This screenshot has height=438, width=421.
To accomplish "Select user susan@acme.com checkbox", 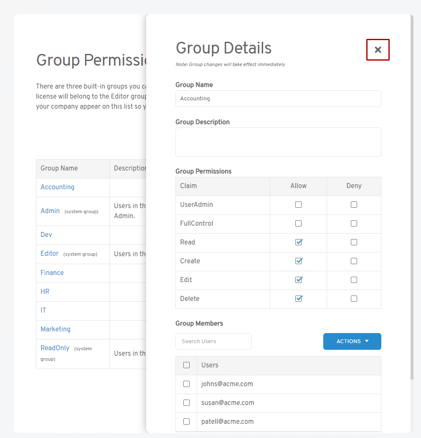I will [x=186, y=403].
